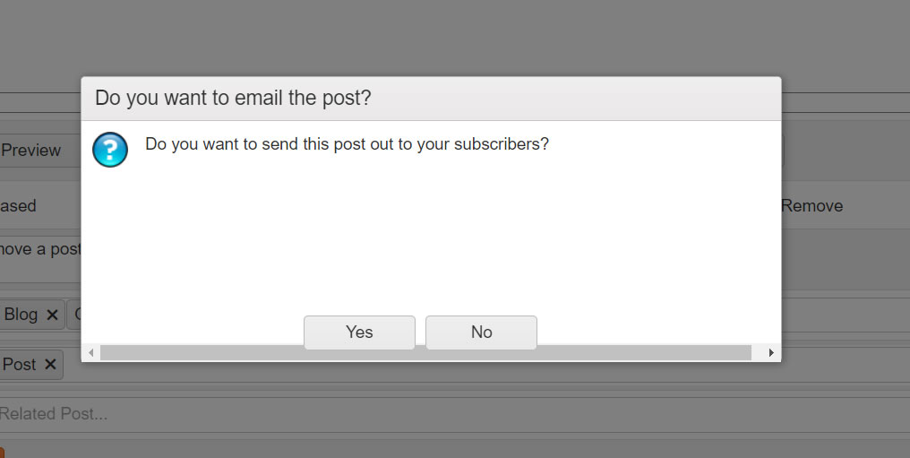Viewport: 910px width, 458px height.
Task: Click the orange button at the bottom-left edge
Action: pyautogui.click(x=2, y=453)
